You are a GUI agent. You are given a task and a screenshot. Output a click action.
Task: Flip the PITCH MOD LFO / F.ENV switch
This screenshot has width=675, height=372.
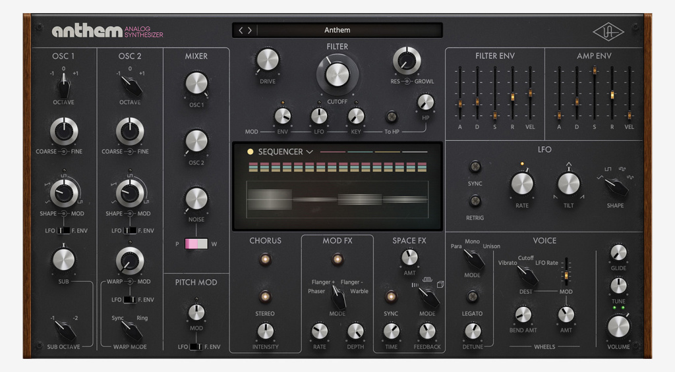click(196, 346)
